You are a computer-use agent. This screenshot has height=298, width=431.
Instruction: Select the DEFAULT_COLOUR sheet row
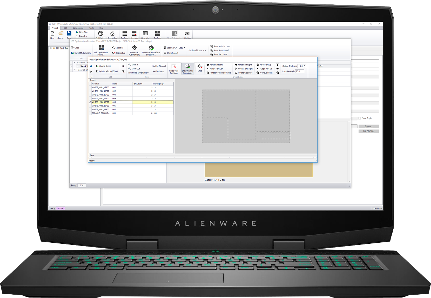tap(131, 113)
